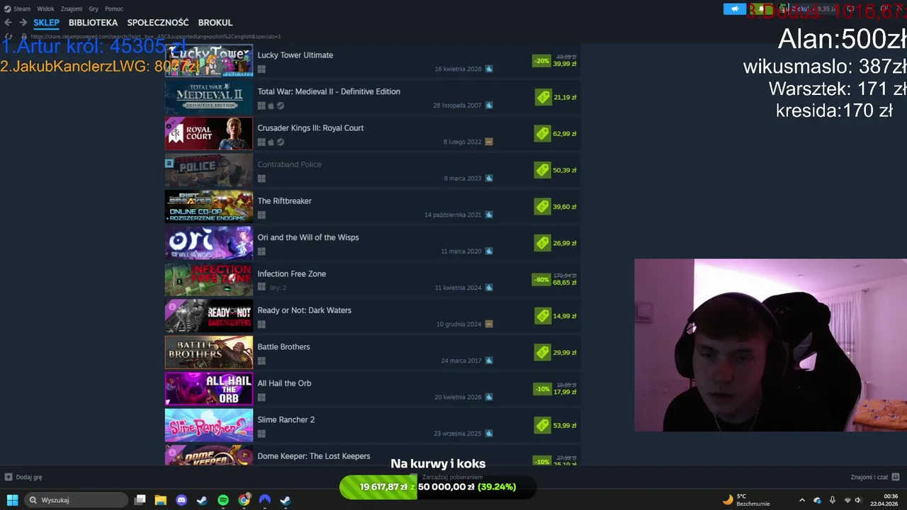Open Google Chrome from the taskbar

pyautogui.click(x=244, y=500)
